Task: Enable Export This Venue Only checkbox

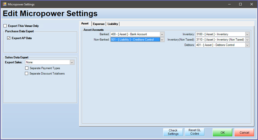Action: [5, 26]
